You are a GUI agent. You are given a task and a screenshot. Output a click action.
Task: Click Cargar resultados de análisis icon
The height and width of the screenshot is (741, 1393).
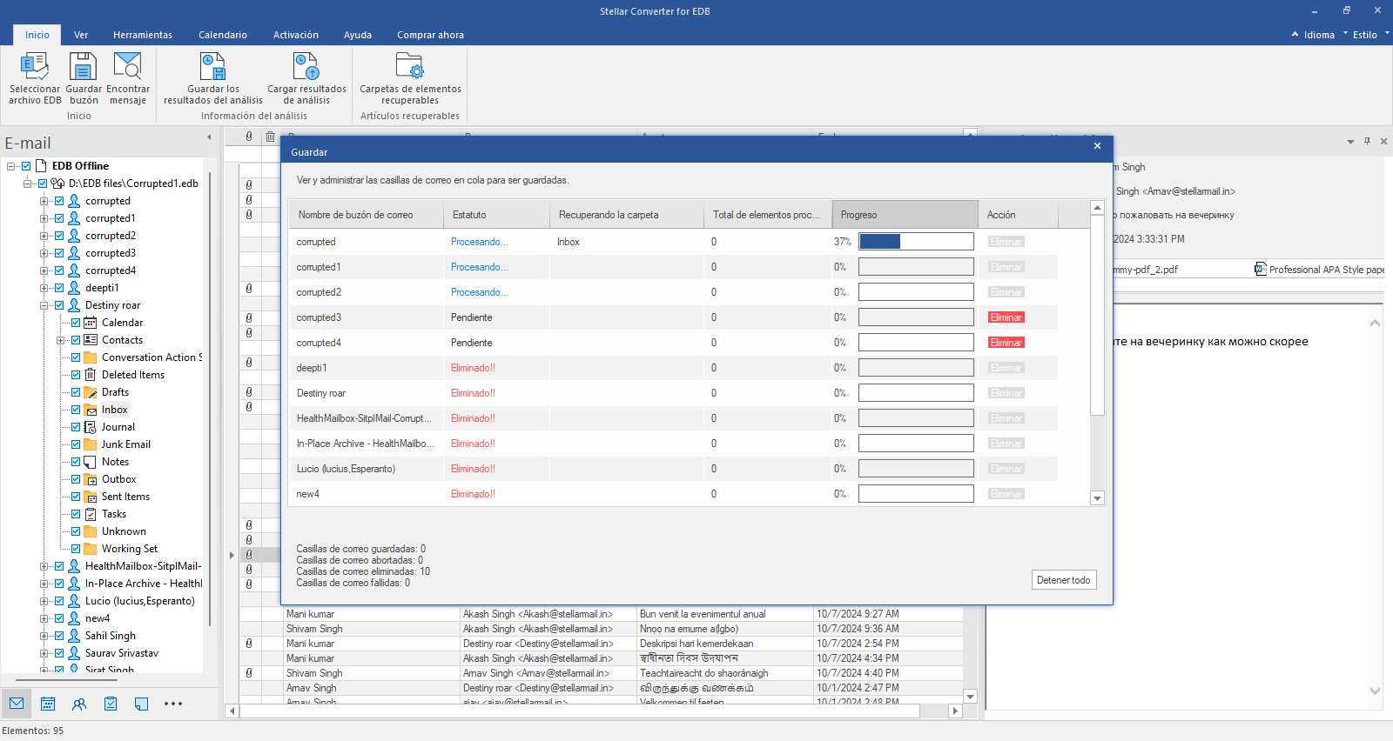(x=306, y=67)
